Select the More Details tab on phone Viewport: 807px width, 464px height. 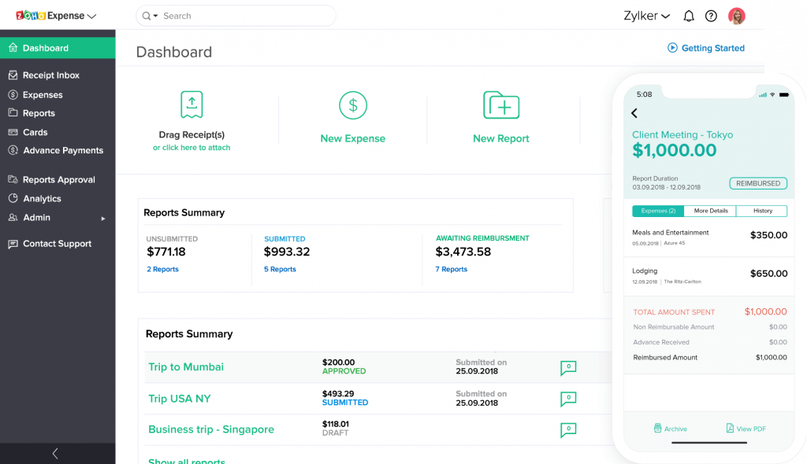coord(710,211)
